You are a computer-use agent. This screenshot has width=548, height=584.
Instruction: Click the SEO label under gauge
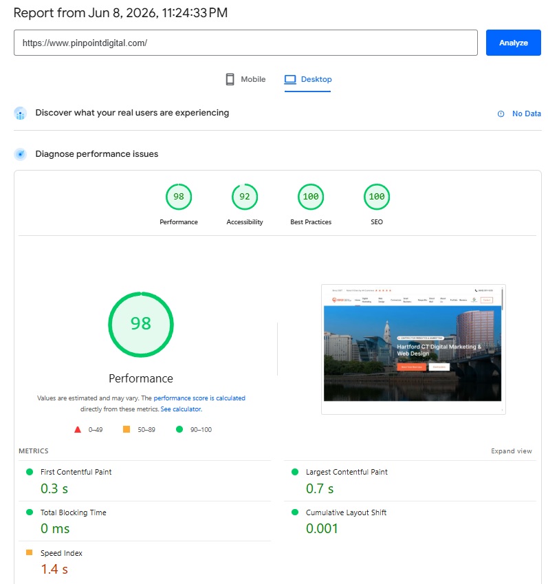(377, 222)
